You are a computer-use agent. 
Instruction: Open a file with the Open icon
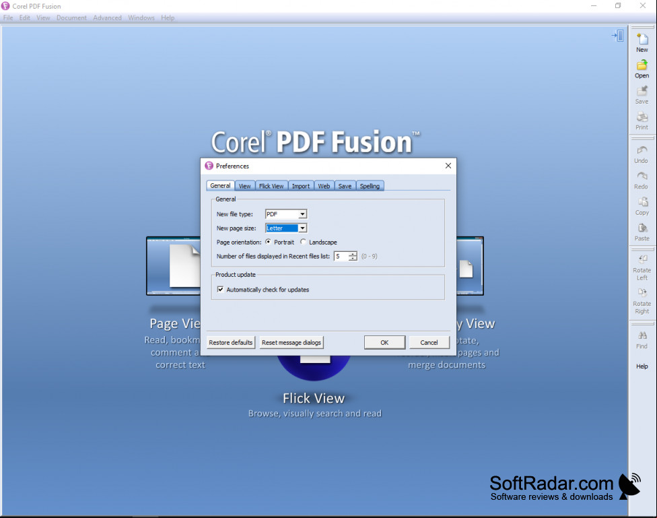pyautogui.click(x=642, y=65)
